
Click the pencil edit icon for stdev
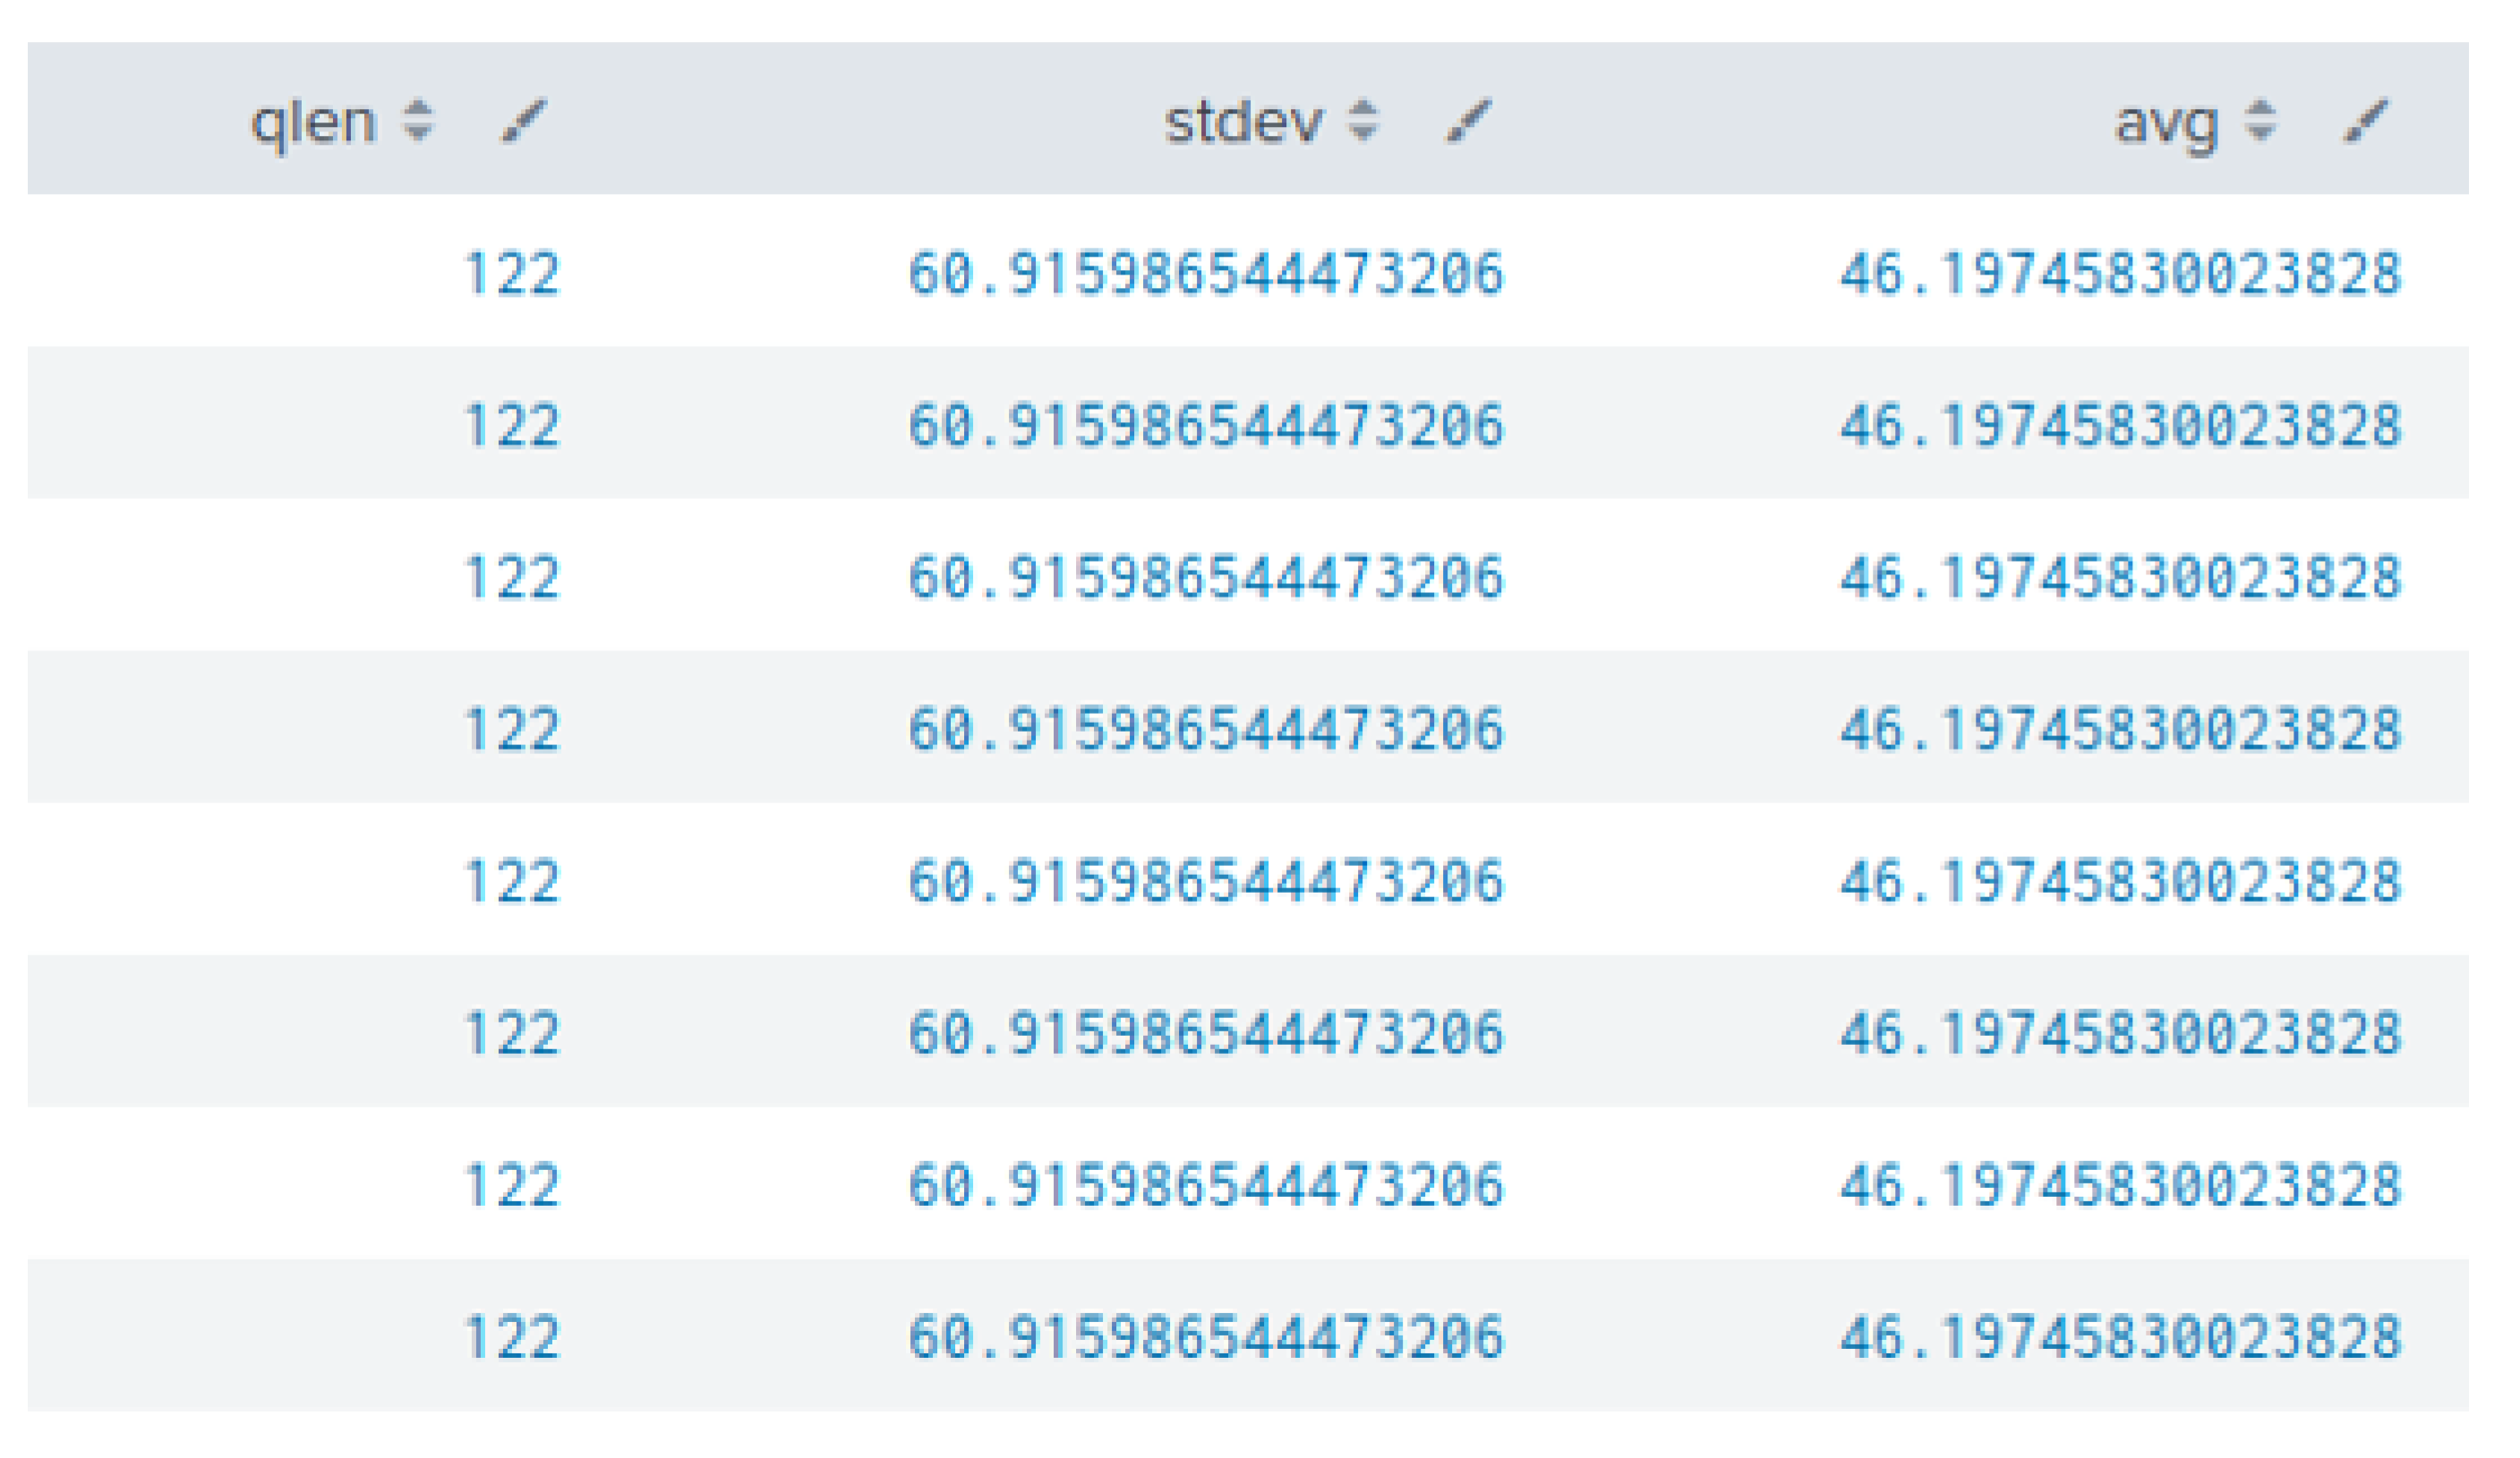1468,121
